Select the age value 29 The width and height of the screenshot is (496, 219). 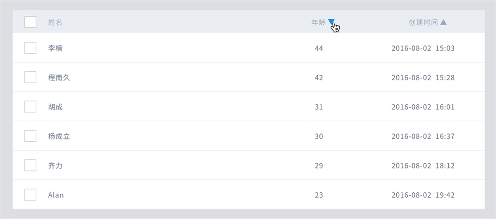pyautogui.click(x=319, y=166)
